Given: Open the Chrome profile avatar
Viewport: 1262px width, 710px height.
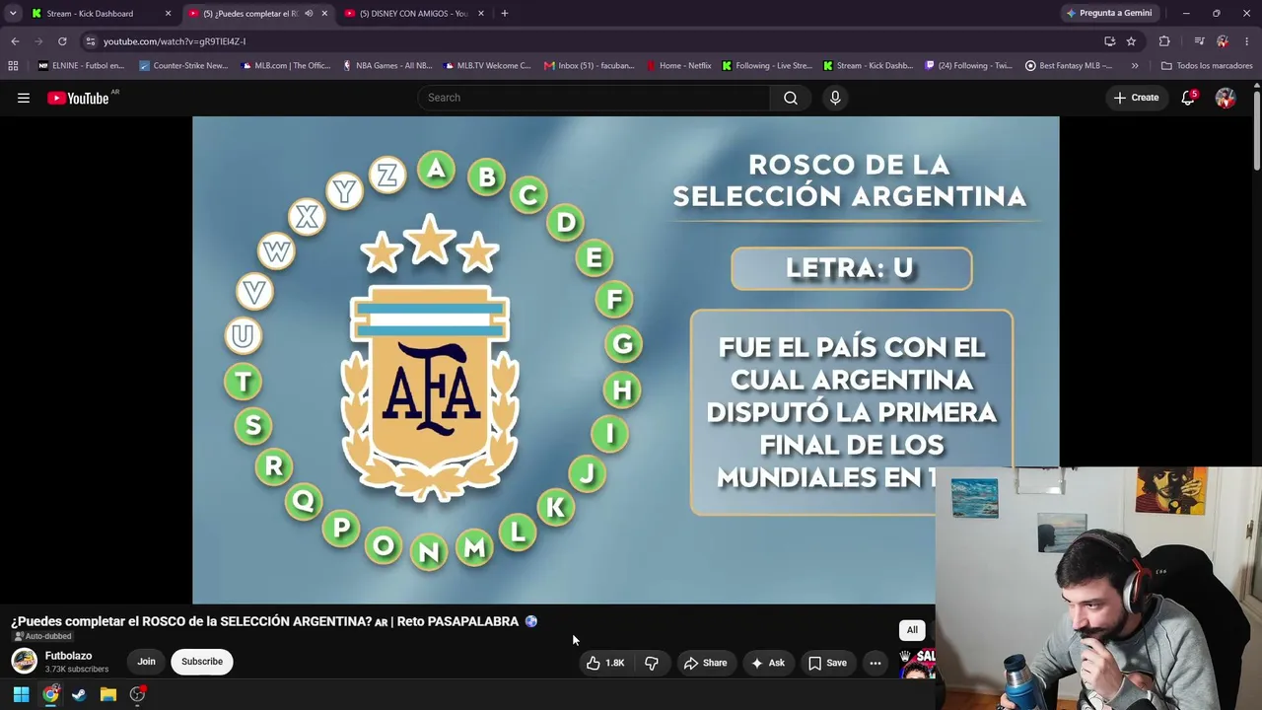Looking at the screenshot, I should coord(1223,41).
